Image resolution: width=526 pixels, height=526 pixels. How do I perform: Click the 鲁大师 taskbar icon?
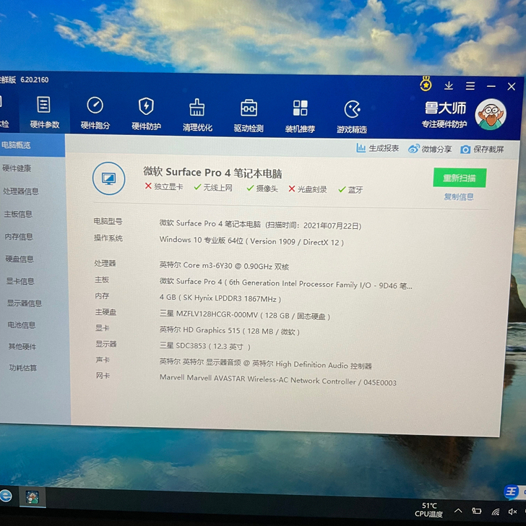click(x=33, y=497)
